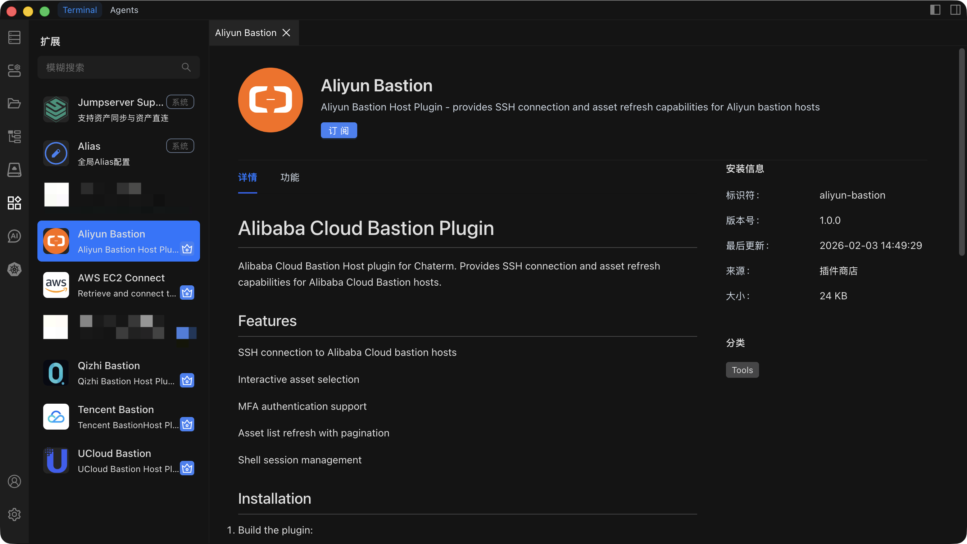Image resolution: width=967 pixels, height=544 pixels.
Task: Switch to the 功能 tab
Action: point(290,177)
